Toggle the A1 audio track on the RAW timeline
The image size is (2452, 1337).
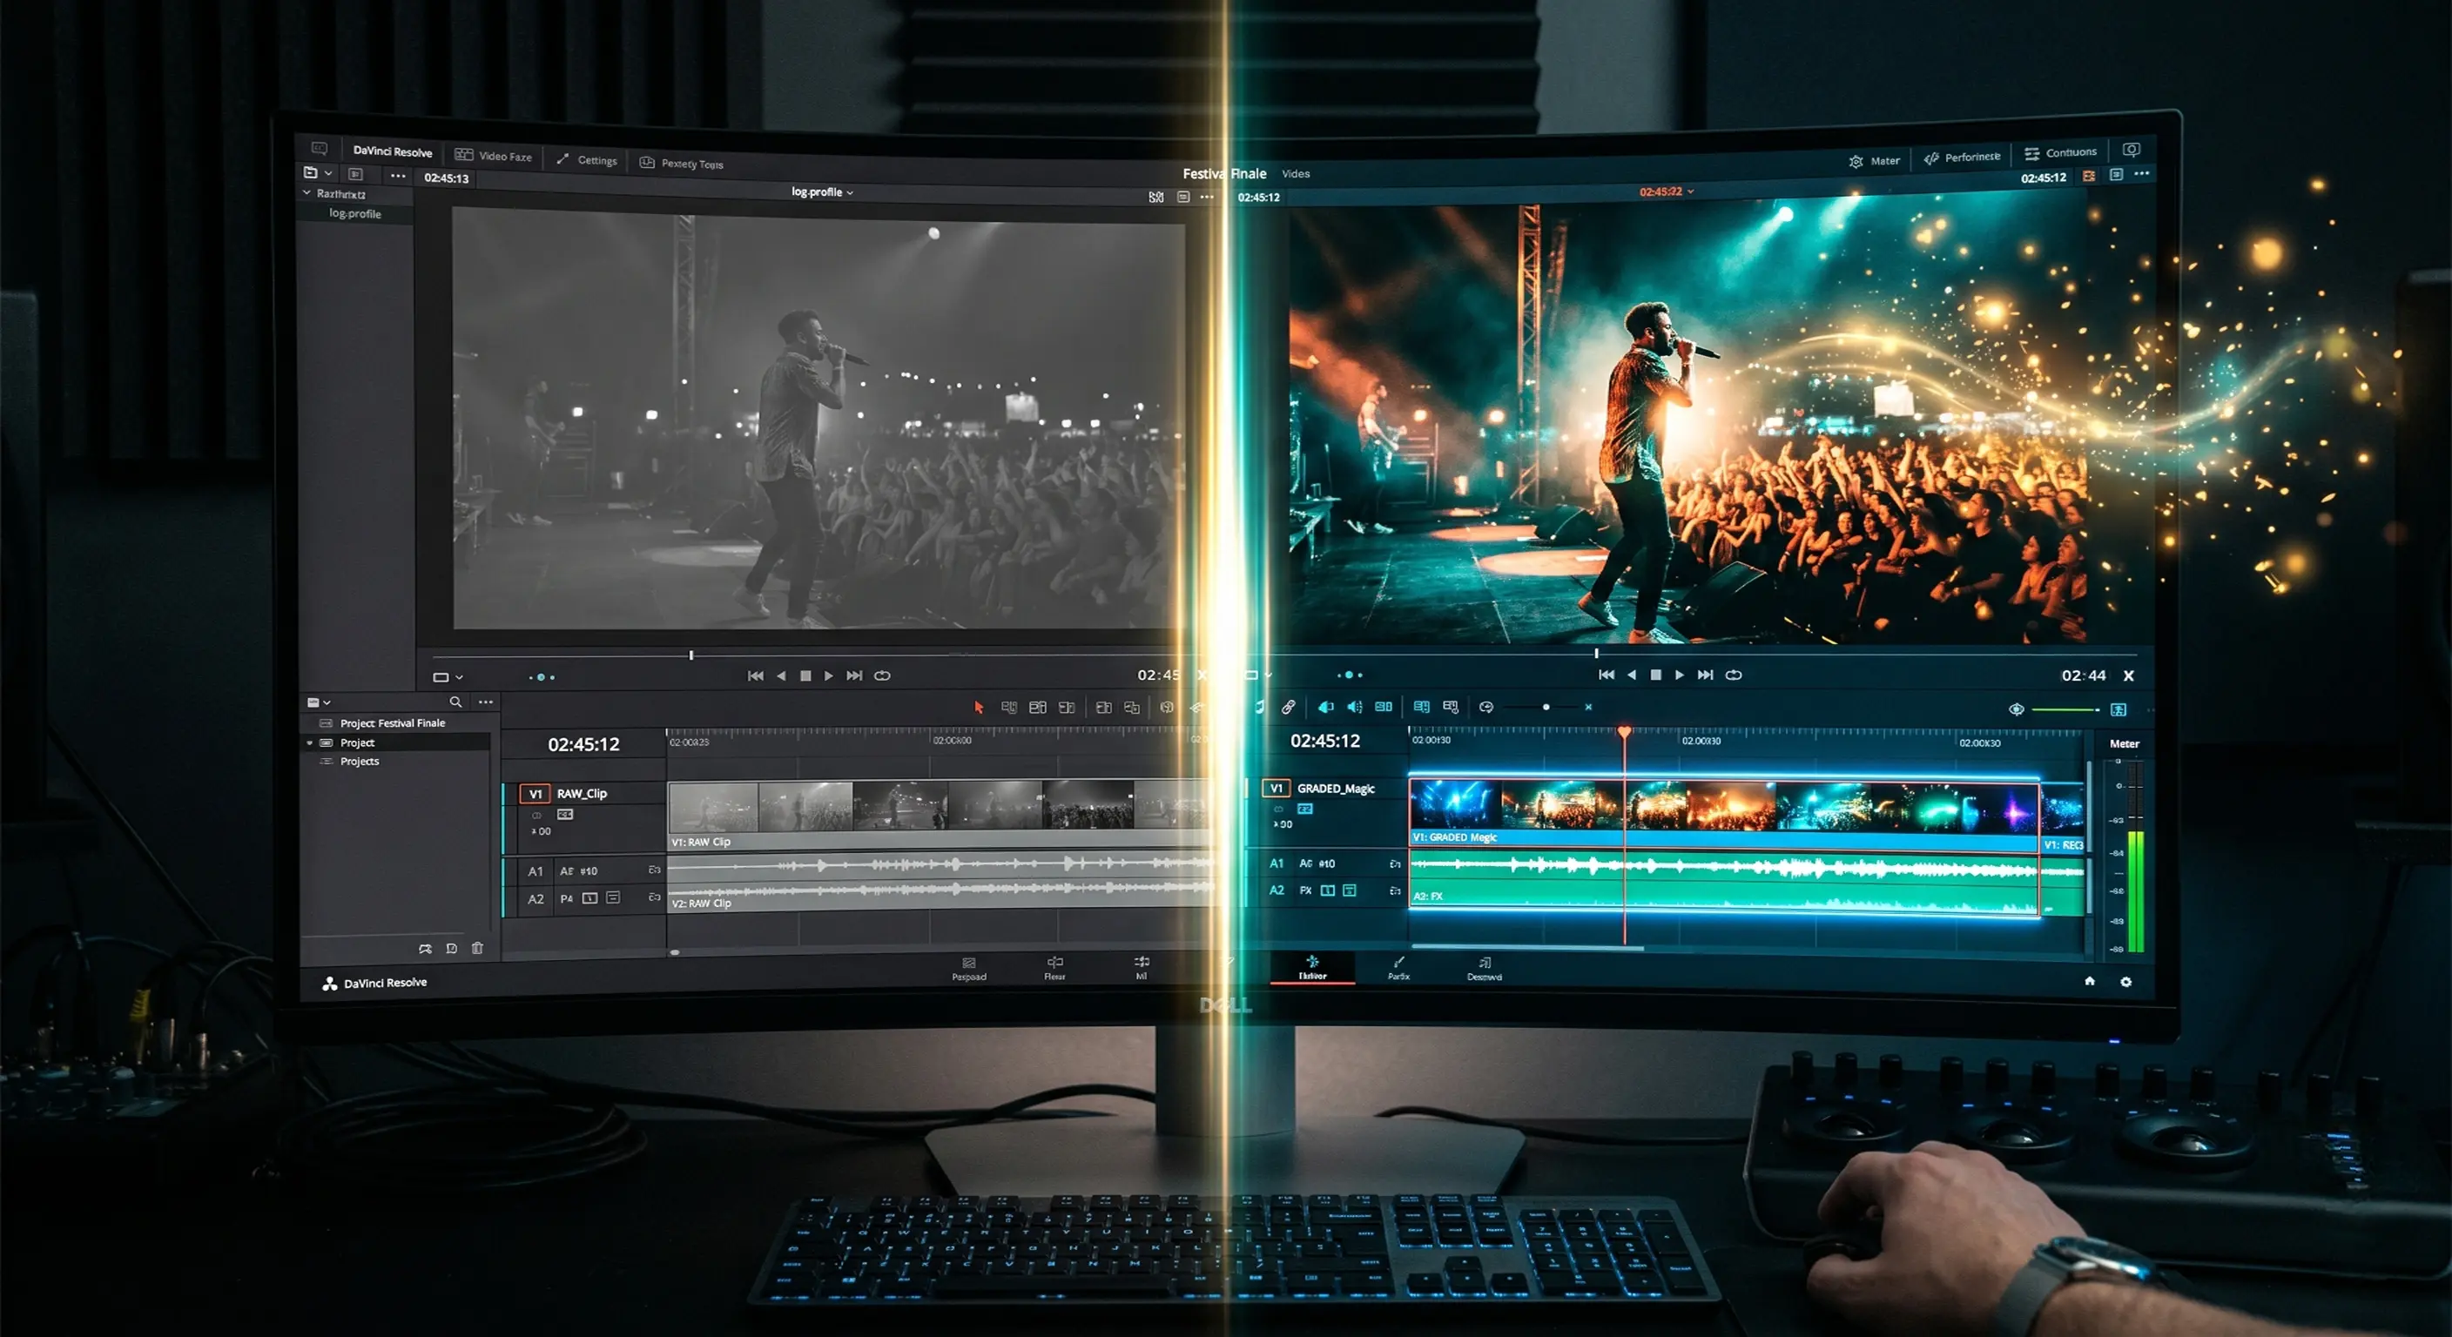[x=536, y=870]
